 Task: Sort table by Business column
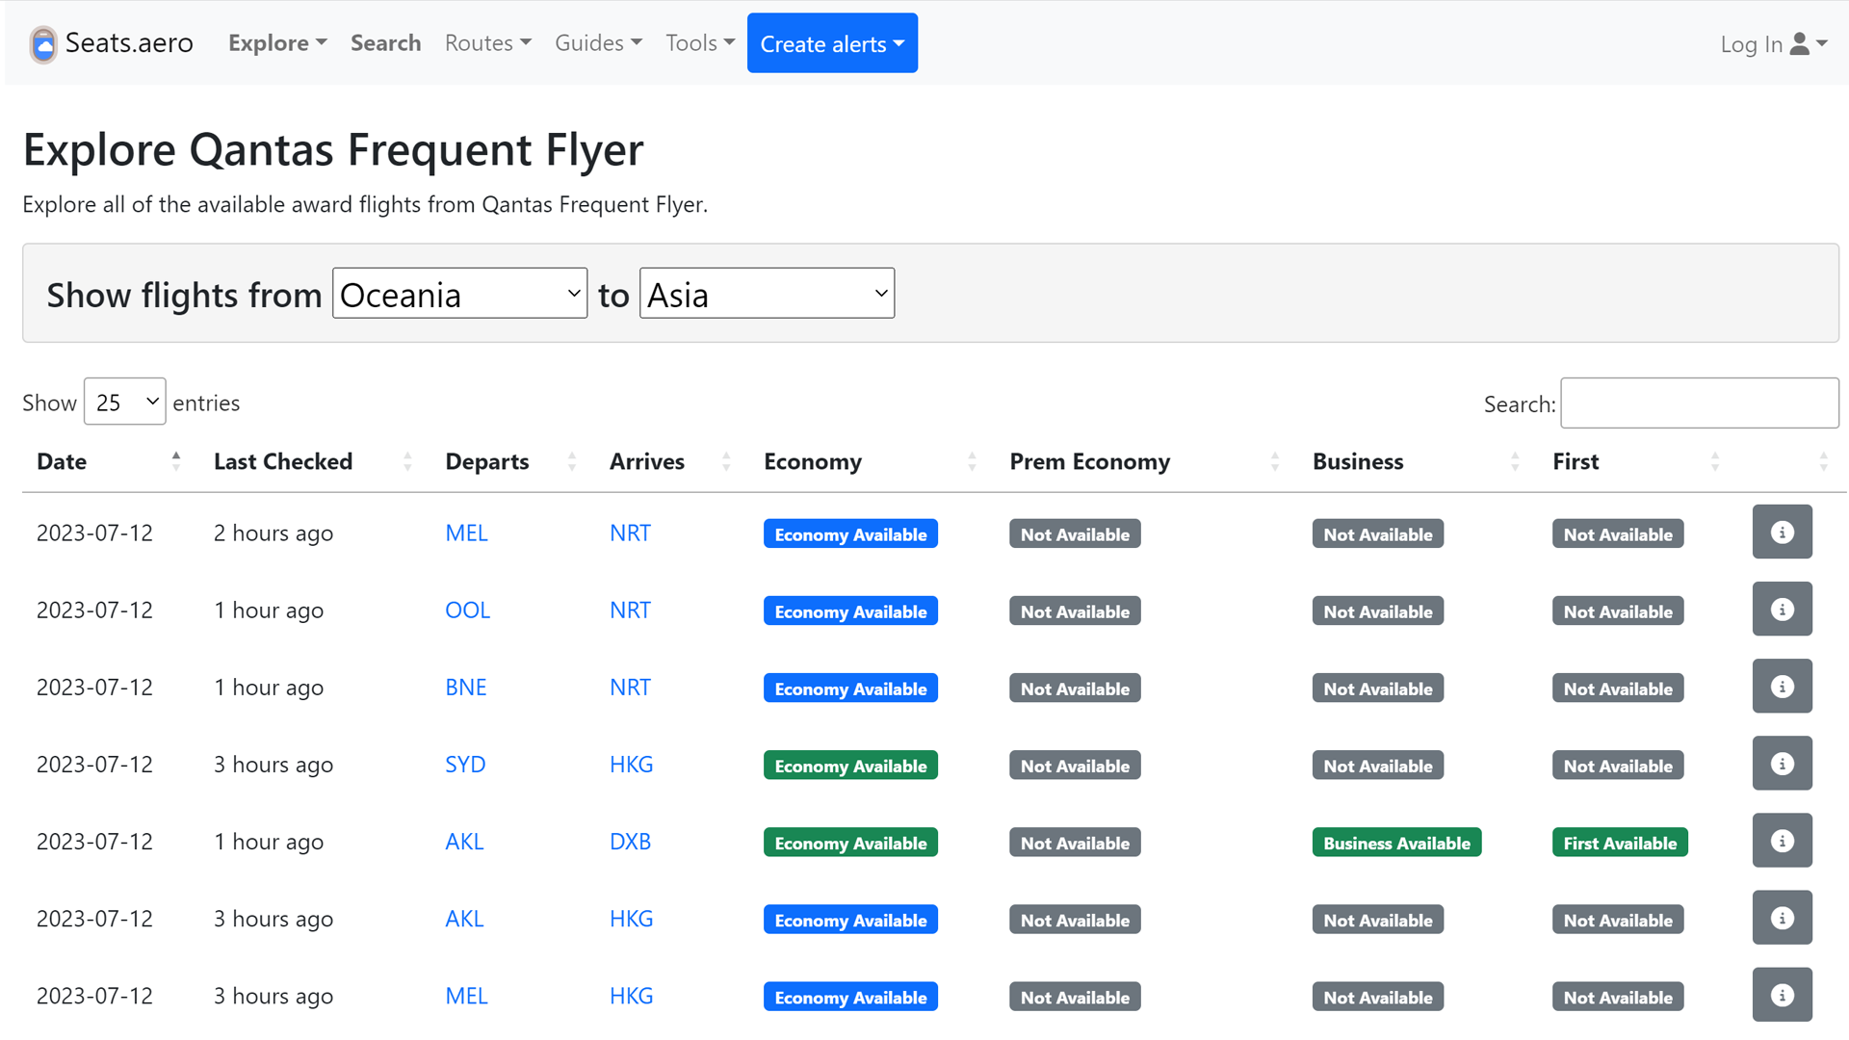pos(1416,461)
